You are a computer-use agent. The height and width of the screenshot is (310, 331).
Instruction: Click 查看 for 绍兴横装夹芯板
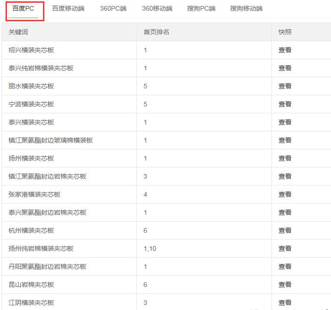tap(285, 50)
